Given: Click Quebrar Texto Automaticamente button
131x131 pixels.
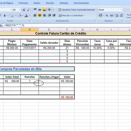Looking at the screenshot, I should coord(77,10).
